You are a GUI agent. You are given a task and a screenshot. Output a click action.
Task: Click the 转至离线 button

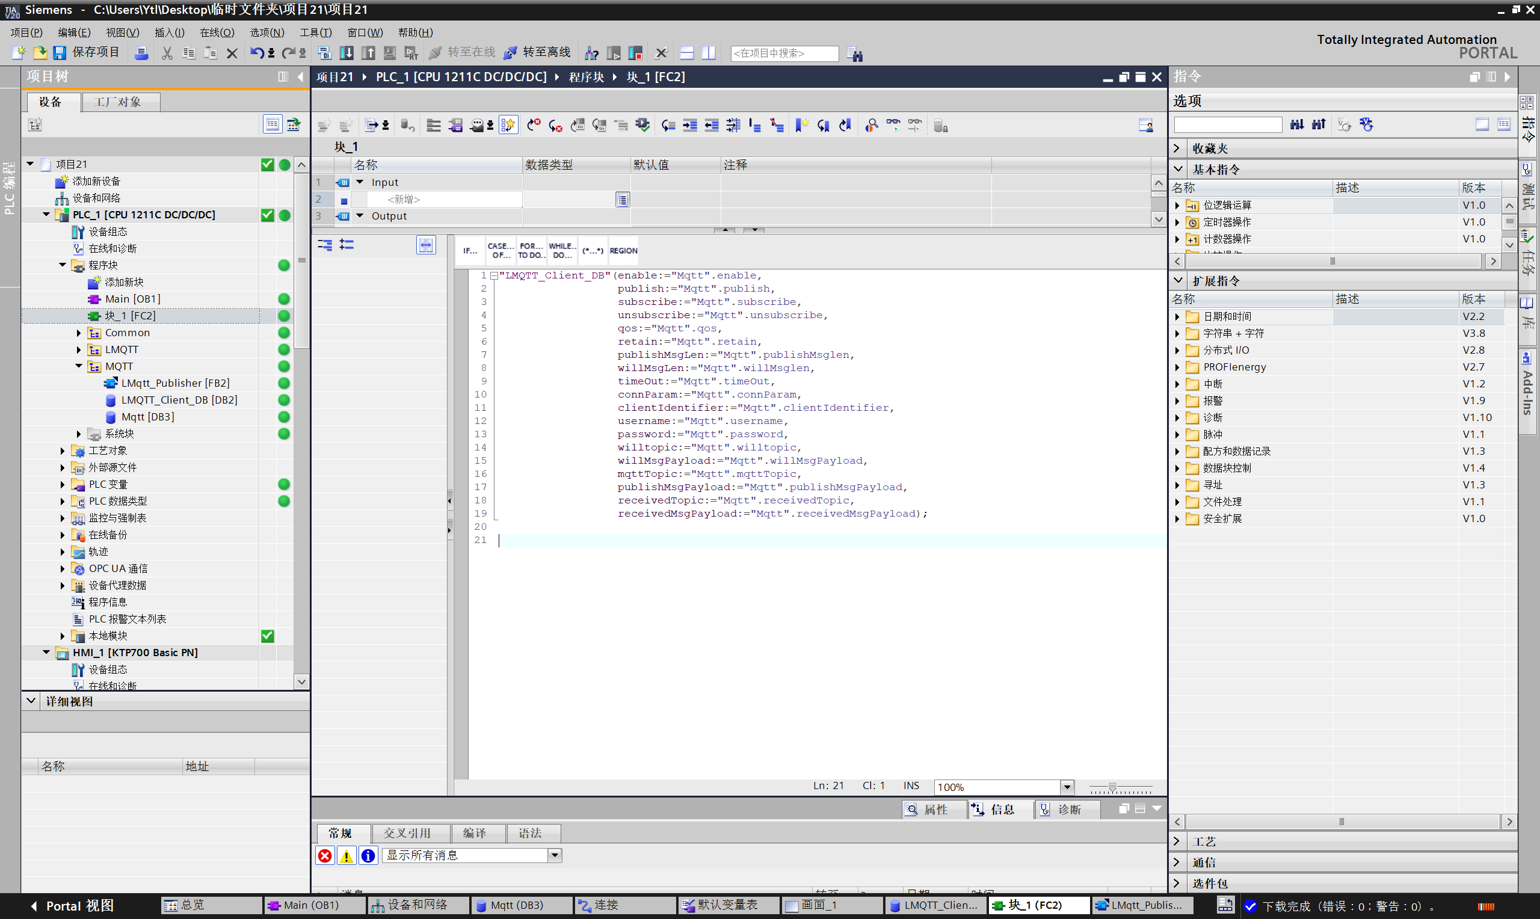pos(537,53)
